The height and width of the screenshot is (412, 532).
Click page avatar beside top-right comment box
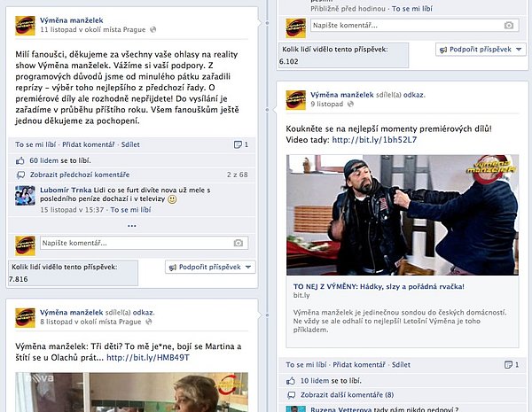[296, 28]
